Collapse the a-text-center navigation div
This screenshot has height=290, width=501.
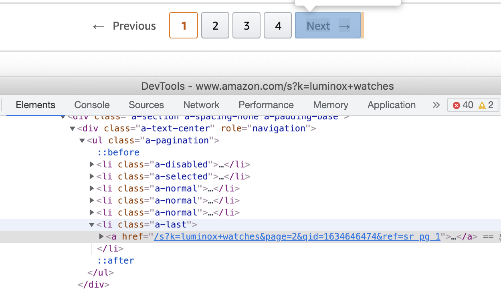point(73,129)
